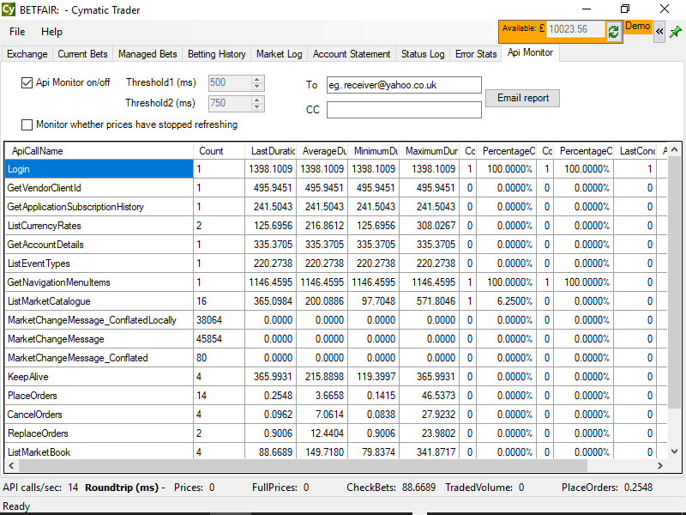
Task: Switch to the Exchange tab
Action: pos(27,54)
